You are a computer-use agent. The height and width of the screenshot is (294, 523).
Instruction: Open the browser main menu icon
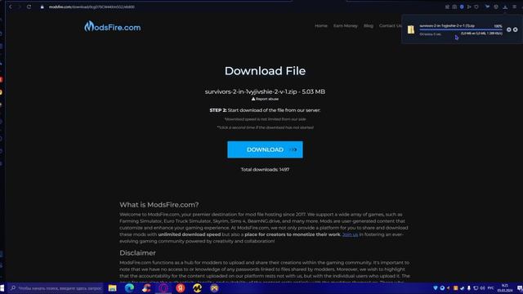[x=515, y=7]
